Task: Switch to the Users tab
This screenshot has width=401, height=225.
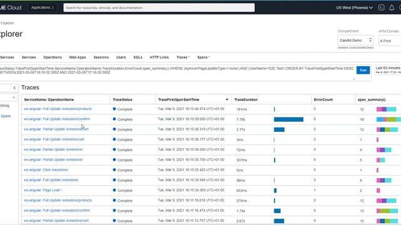Action: coord(121,57)
